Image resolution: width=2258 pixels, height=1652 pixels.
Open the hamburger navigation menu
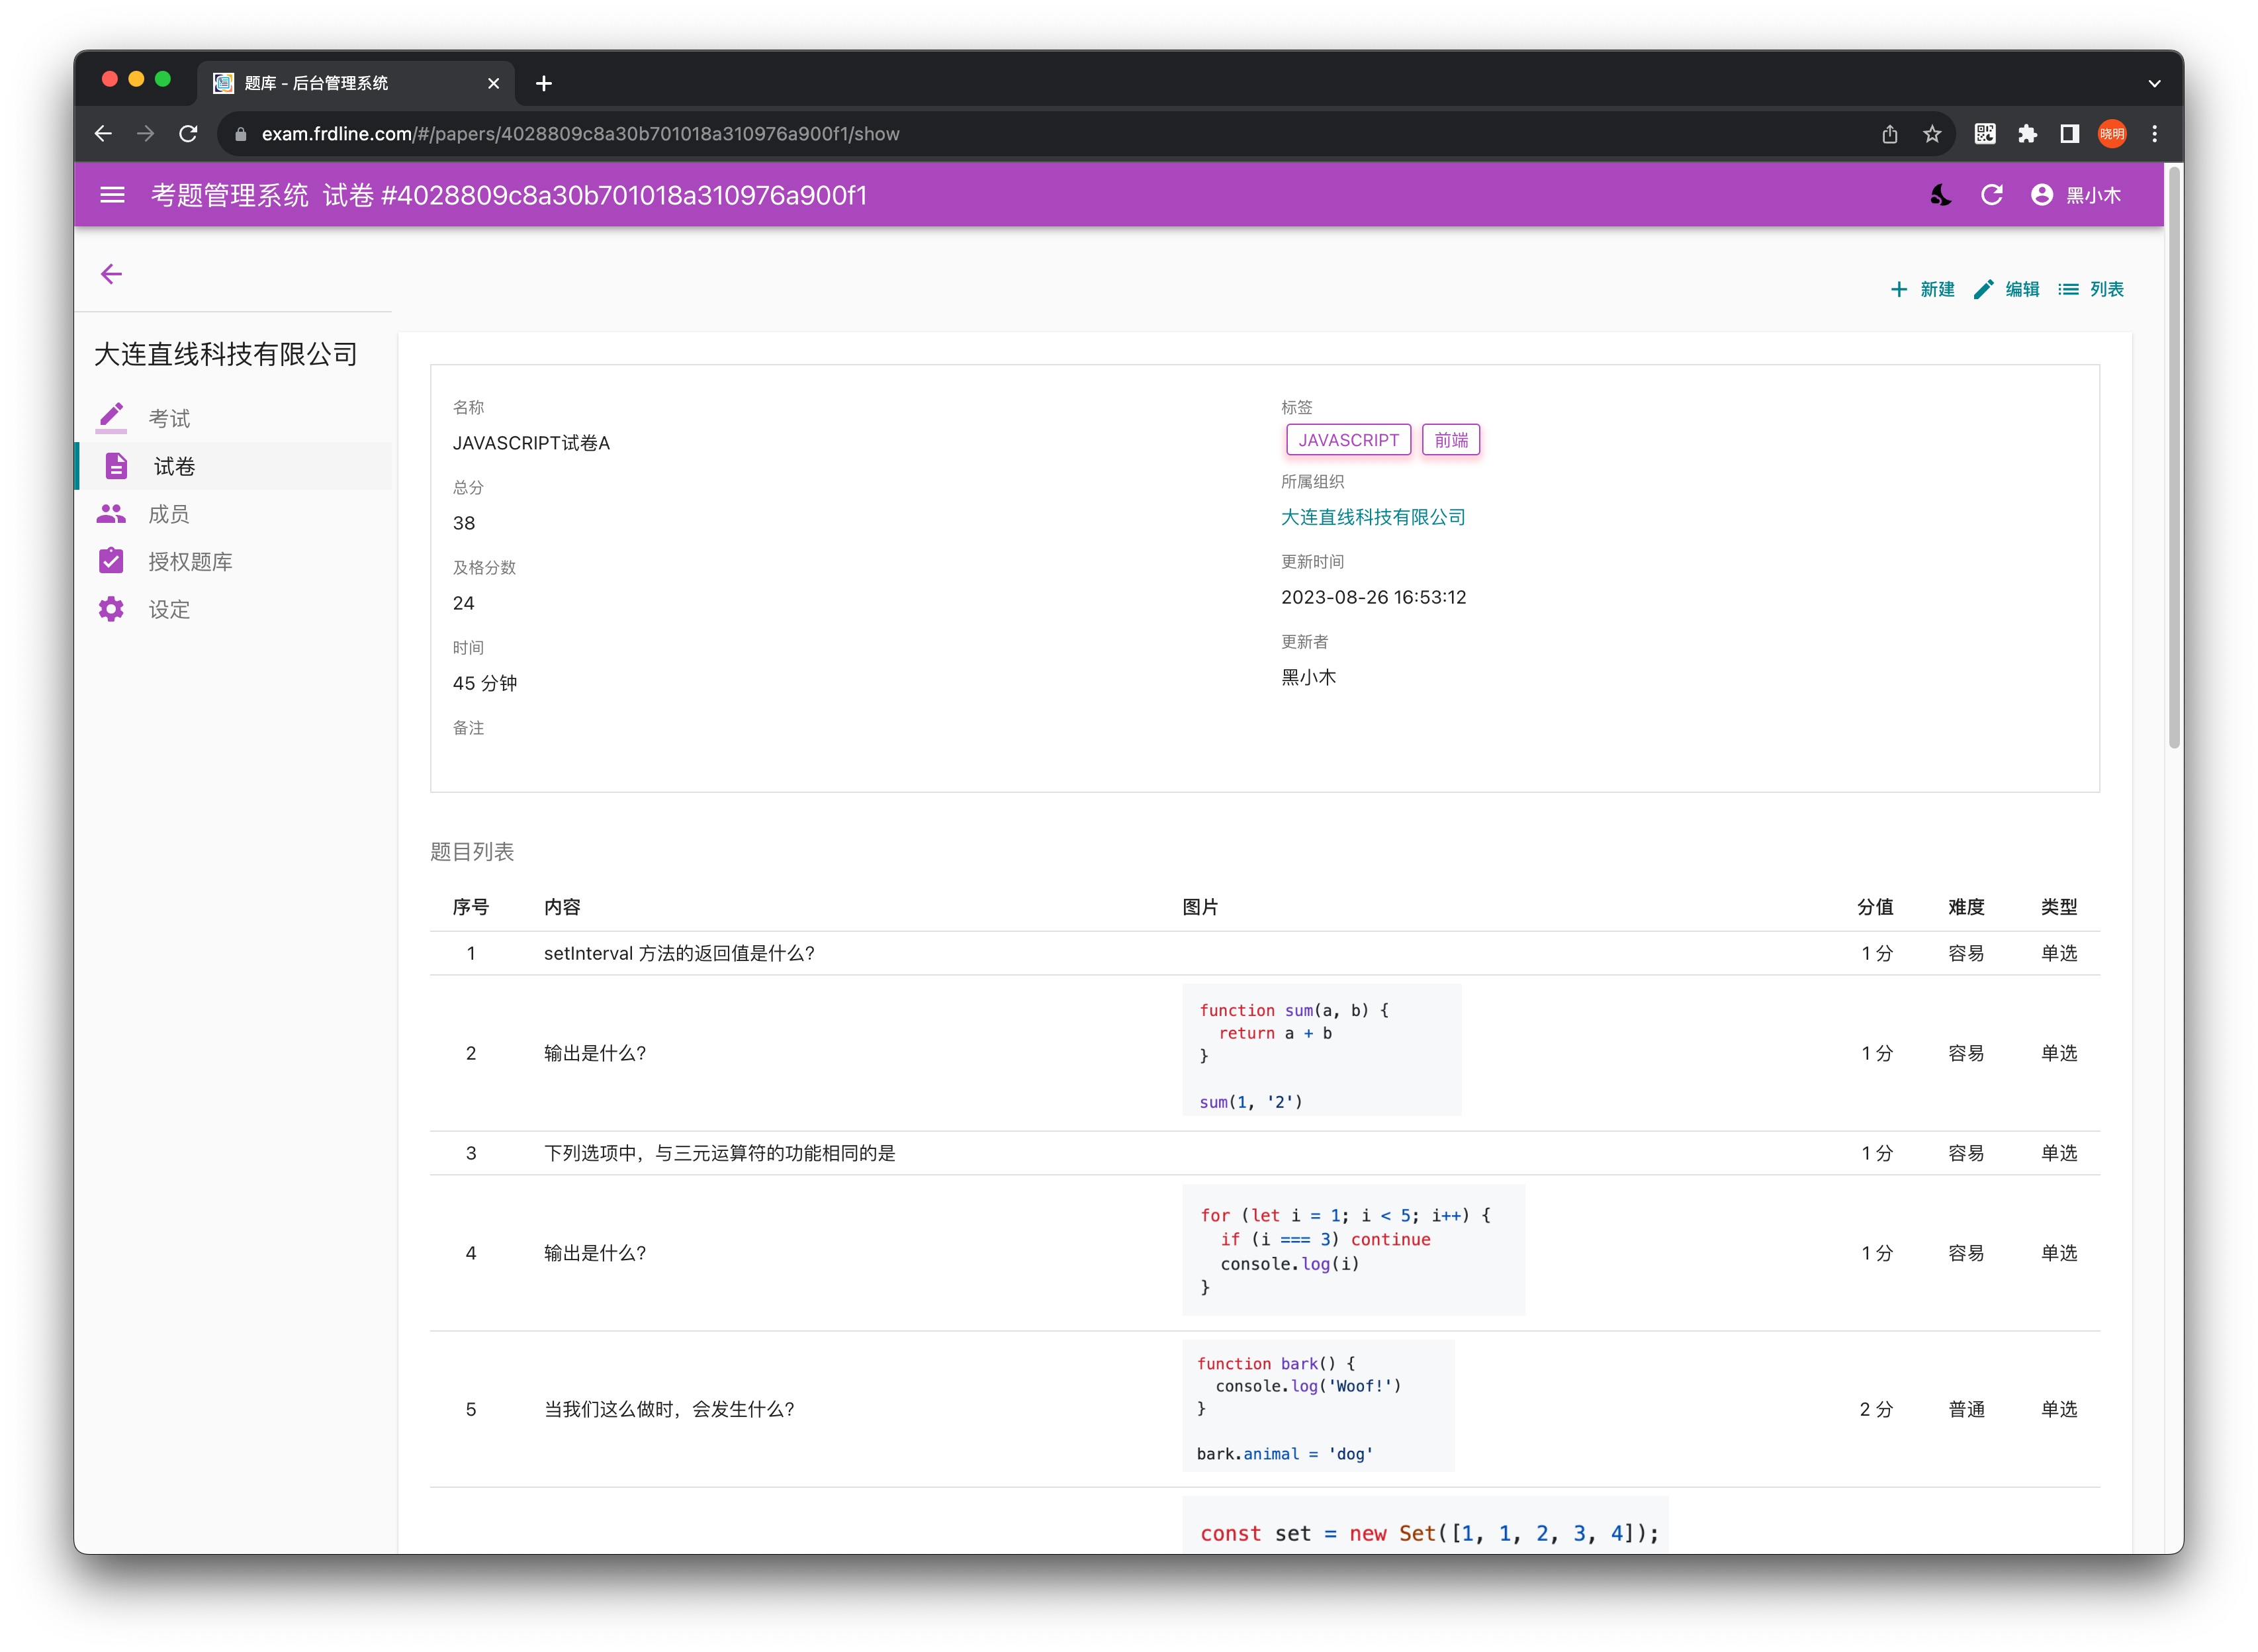112,195
